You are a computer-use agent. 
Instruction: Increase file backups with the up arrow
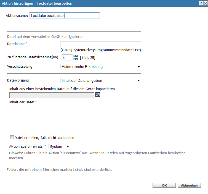[75, 56]
